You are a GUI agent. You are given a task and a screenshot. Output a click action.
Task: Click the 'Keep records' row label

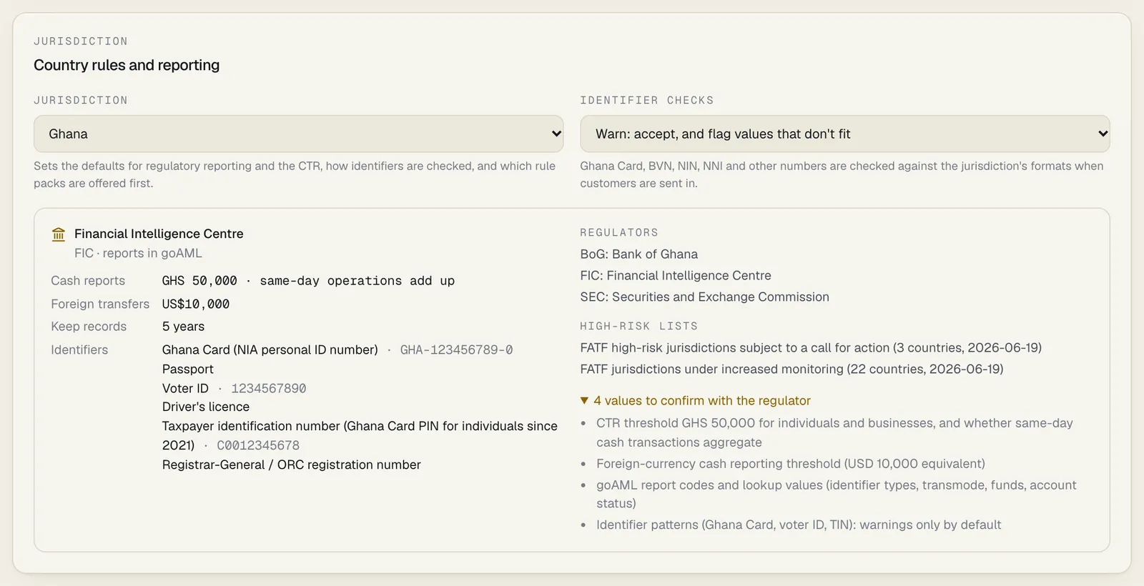point(89,327)
